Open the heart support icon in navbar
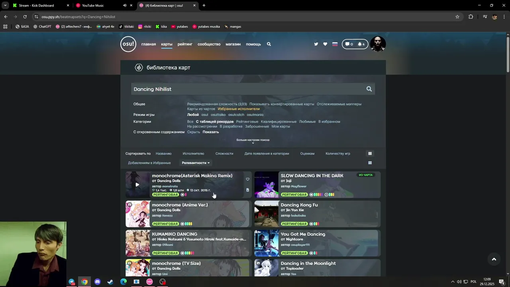This screenshot has height=287, width=510. (325, 44)
